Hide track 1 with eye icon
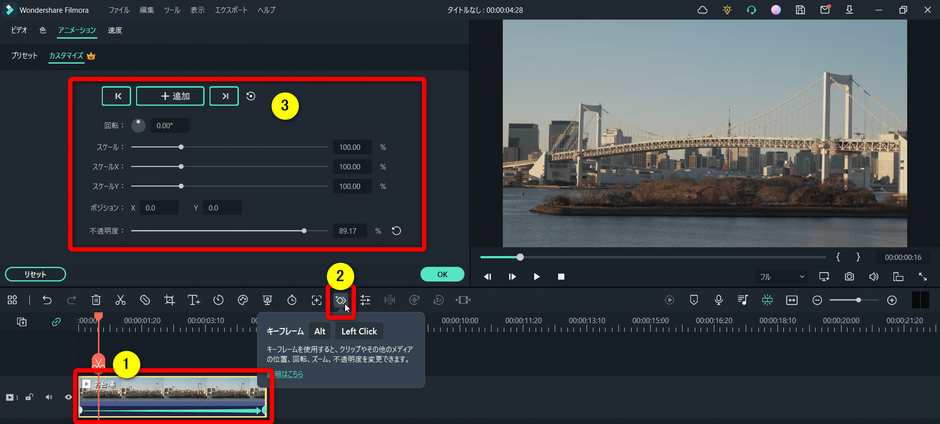 coord(69,397)
